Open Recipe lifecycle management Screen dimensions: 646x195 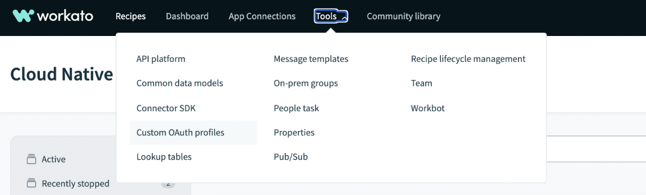(468, 59)
